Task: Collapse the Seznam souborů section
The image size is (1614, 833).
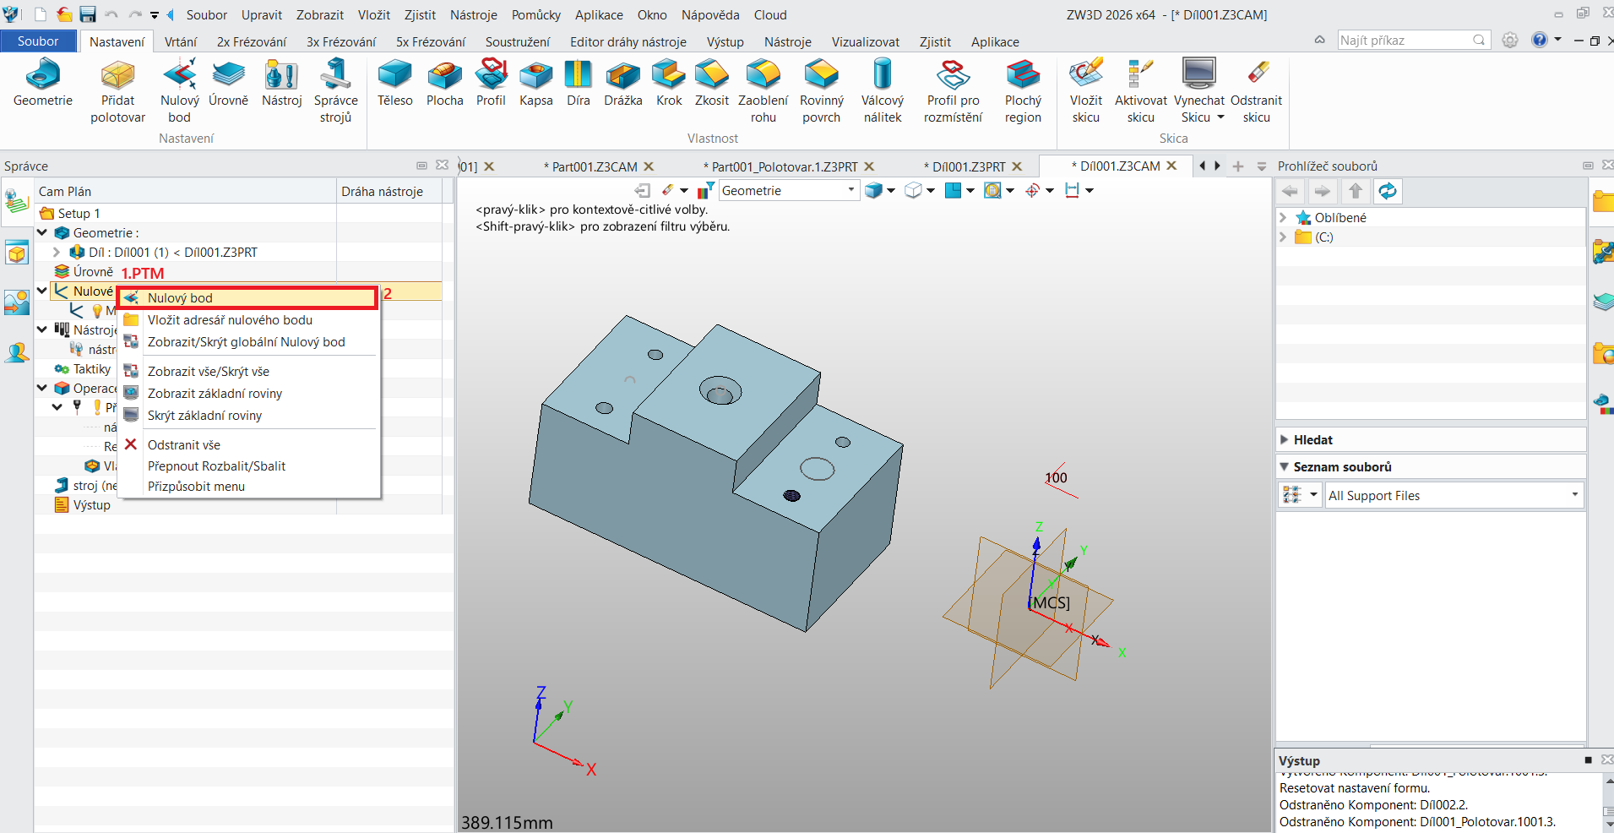Action: (1285, 467)
